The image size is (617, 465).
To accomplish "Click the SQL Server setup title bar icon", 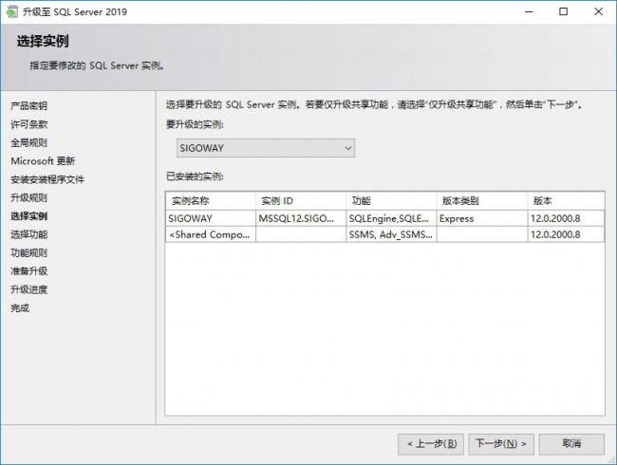I will click(12, 11).
